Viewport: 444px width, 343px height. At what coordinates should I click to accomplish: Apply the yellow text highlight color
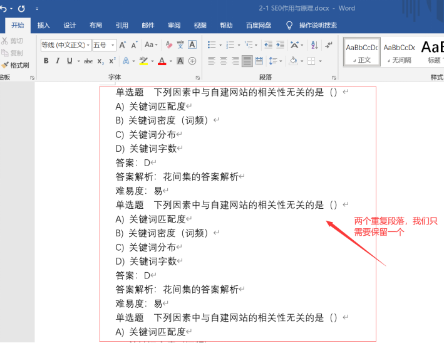point(143,61)
